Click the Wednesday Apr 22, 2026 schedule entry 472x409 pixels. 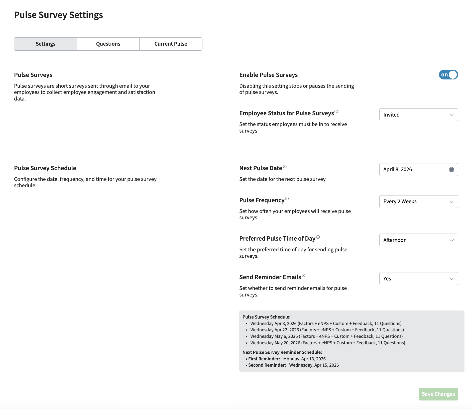click(x=327, y=330)
